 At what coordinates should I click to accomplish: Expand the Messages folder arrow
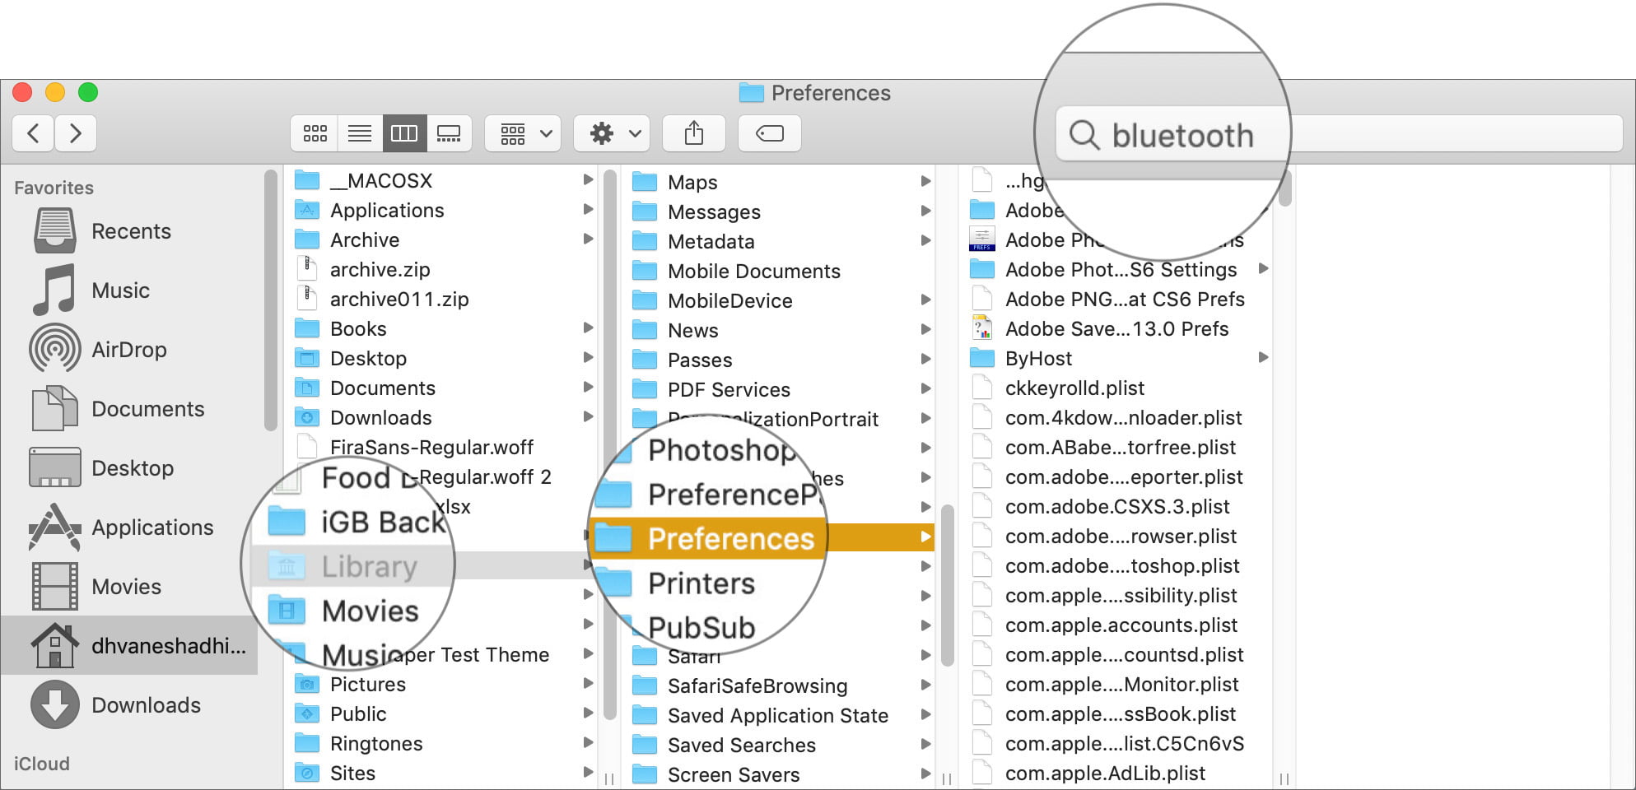pyautogui.click(x=925, y=211)
